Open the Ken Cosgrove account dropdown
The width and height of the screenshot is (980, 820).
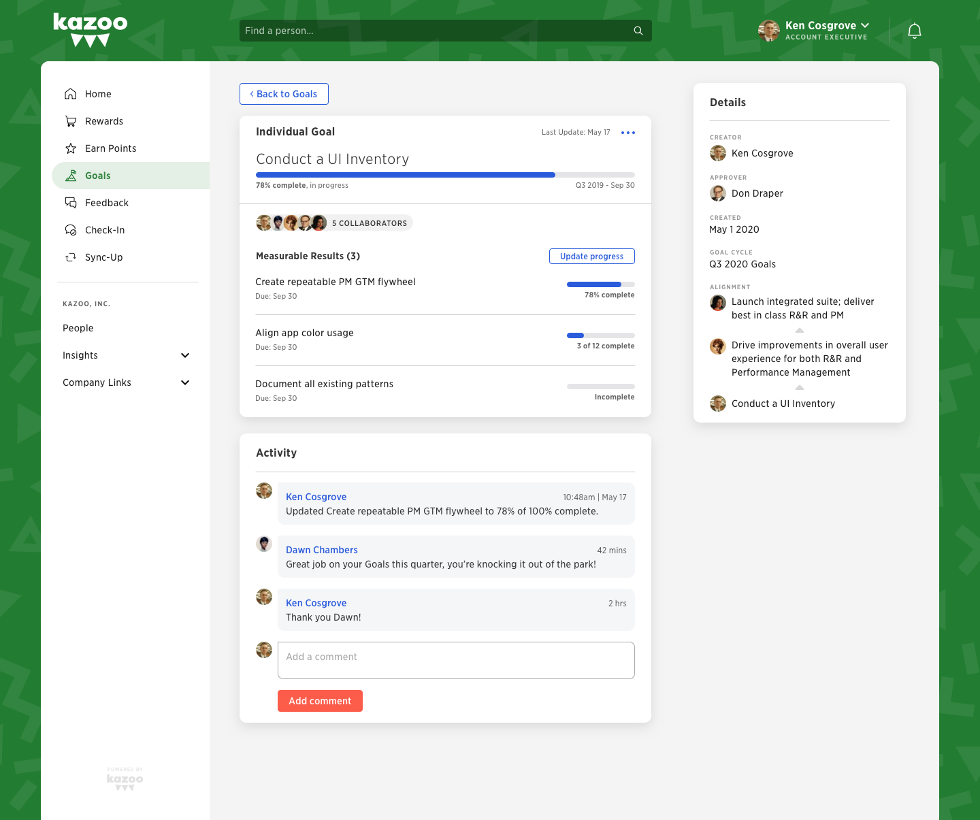[828, 31]
